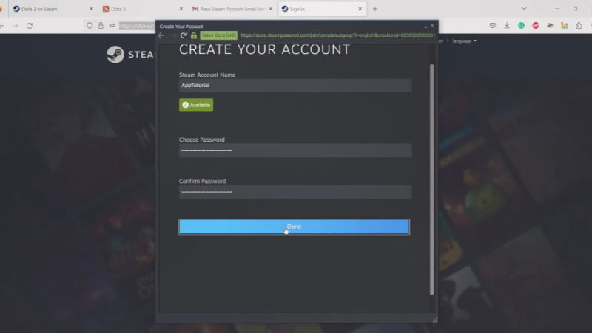This screenshot has height=333, width=592.
Task: Switch to the Dota 2 browser tab
Action: pos(142,9)
